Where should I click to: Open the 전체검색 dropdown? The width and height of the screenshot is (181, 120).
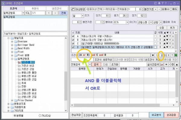[x=90, y=64]
